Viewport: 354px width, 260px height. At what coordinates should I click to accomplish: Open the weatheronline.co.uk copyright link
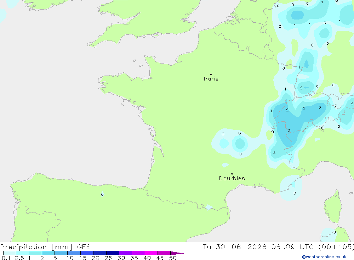click(324, 257)
